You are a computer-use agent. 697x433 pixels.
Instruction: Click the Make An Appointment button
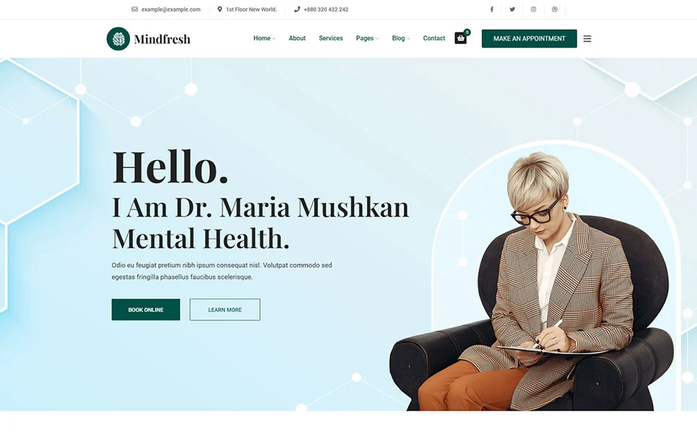(529, 39)
